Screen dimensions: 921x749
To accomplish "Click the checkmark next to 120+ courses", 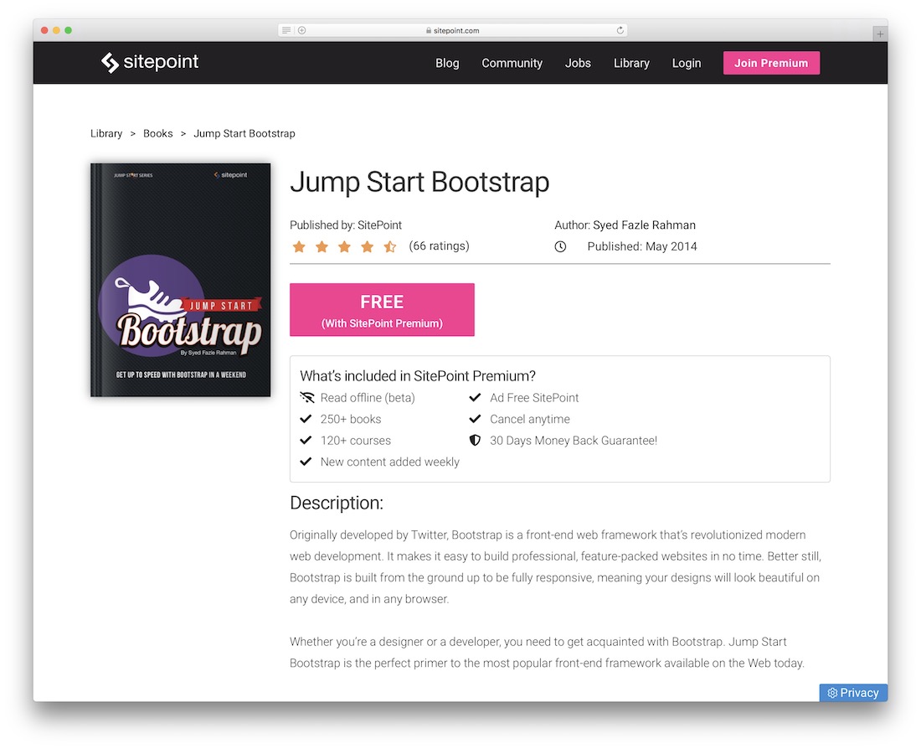I will coord(306,440).
